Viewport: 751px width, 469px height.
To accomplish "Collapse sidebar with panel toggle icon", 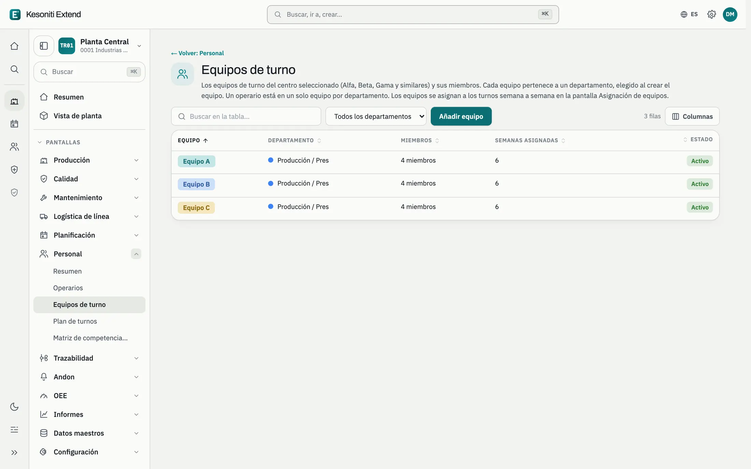I will (x=44, y=46).
